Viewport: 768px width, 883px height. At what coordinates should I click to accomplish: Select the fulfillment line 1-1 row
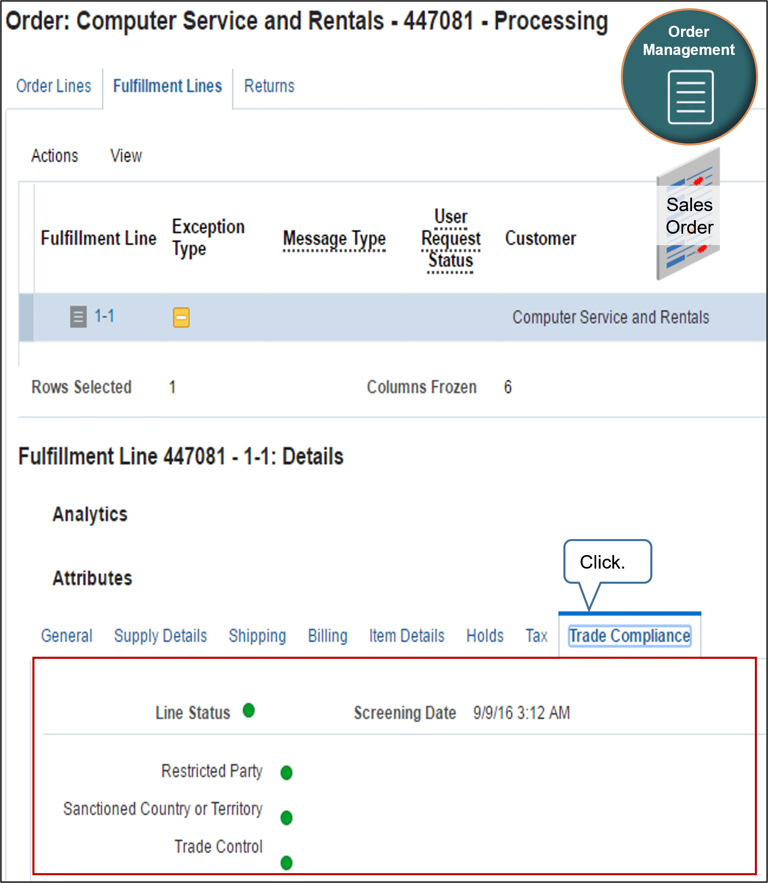386,317
